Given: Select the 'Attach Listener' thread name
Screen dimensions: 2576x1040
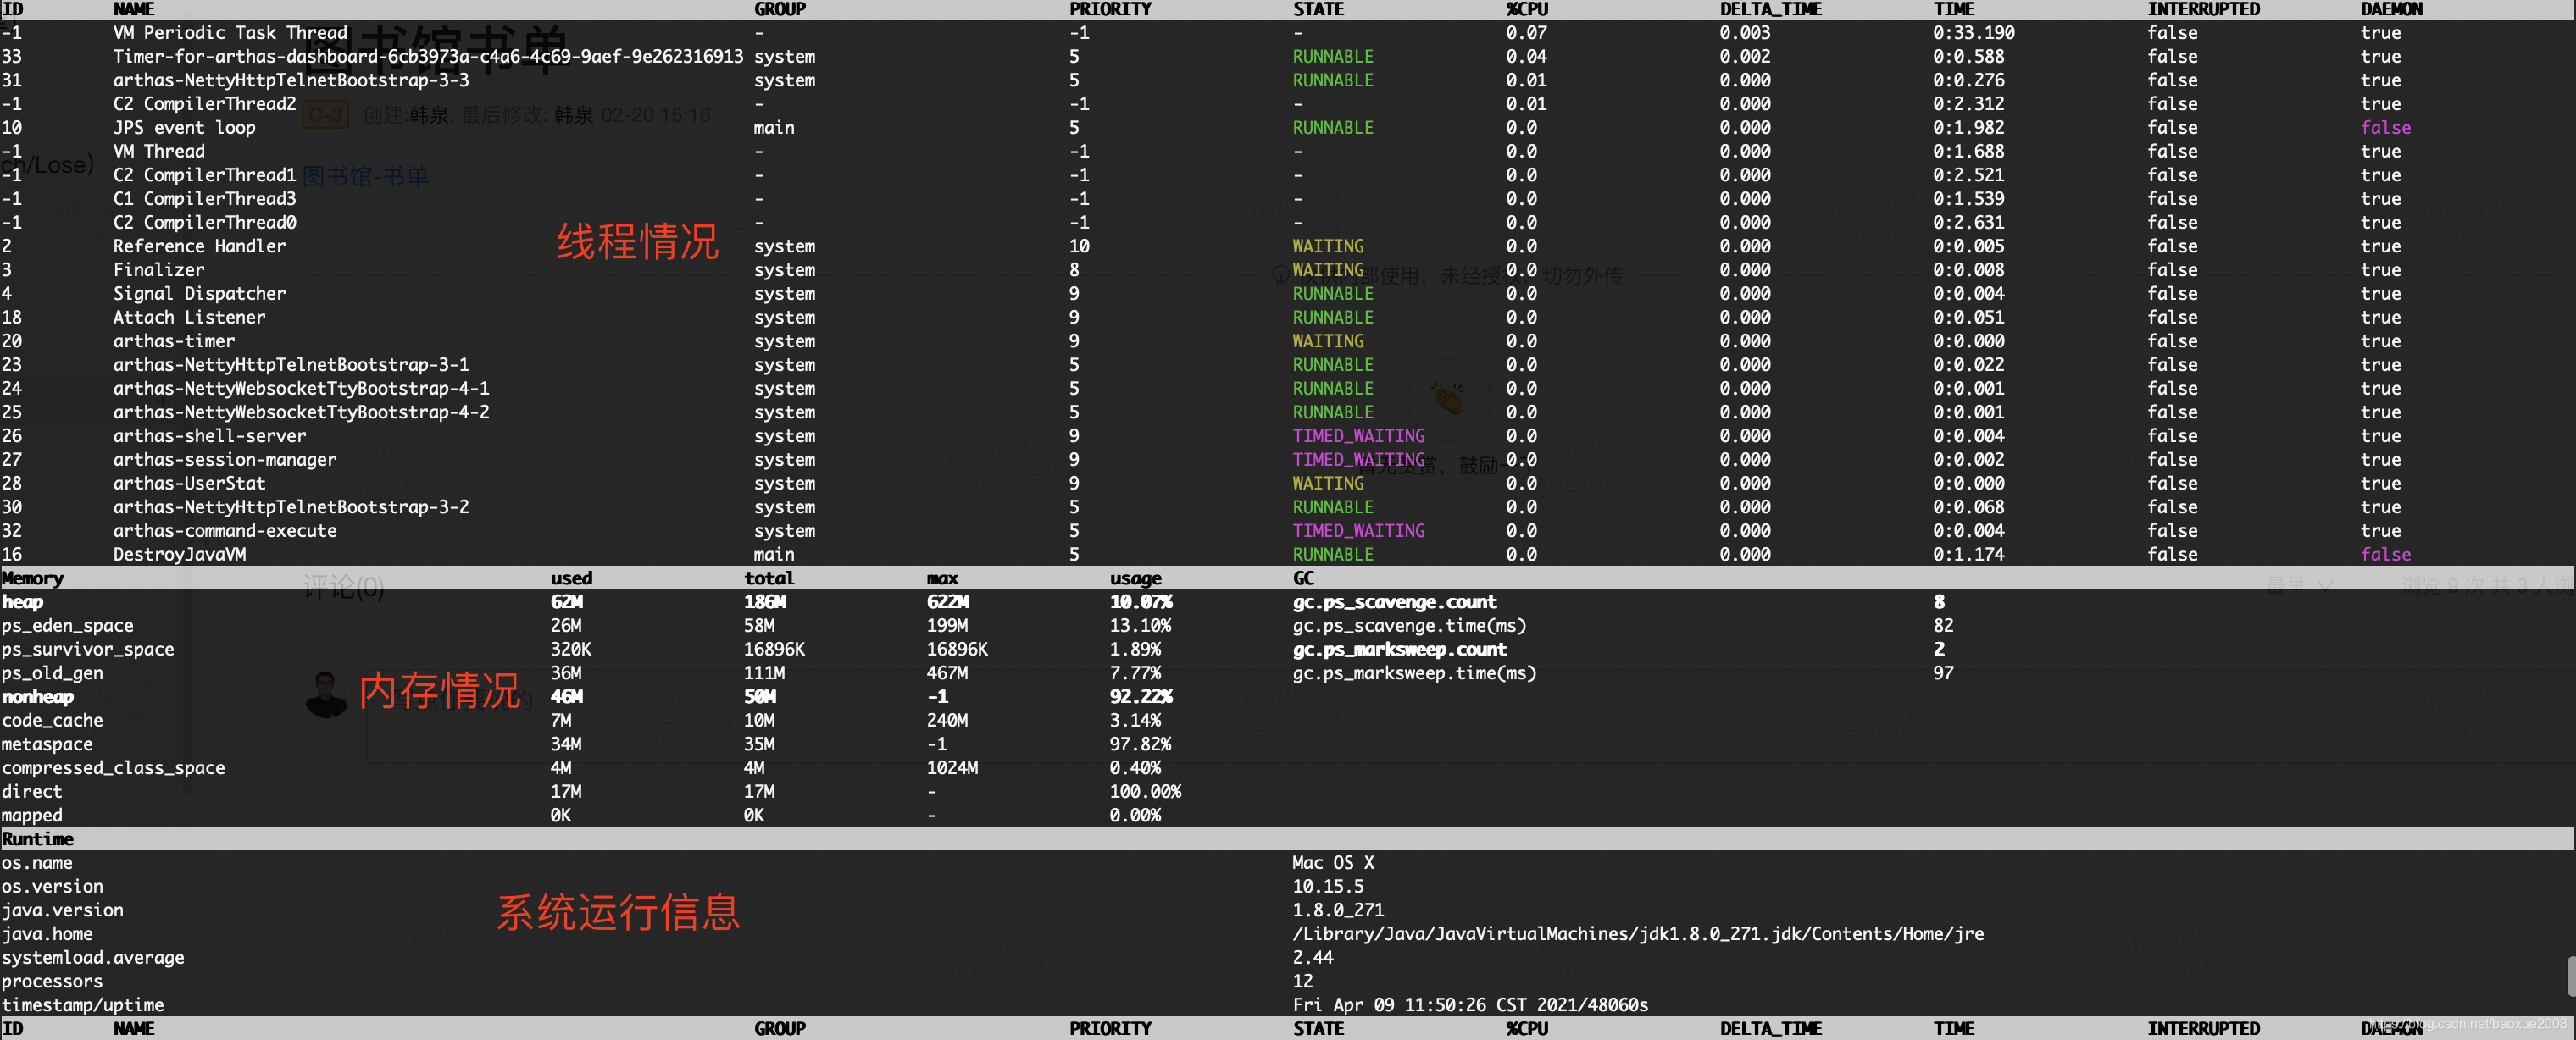Looking at the screenshot, I should tap(189, 318).
